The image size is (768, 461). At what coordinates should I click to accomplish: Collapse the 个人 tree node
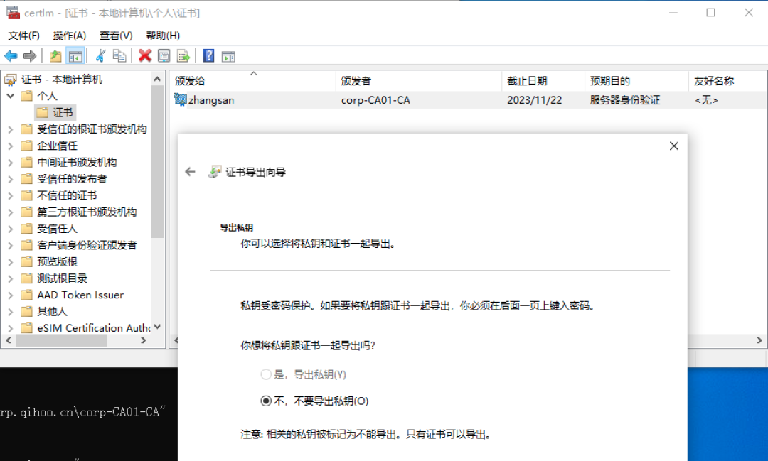click(10, 96)
